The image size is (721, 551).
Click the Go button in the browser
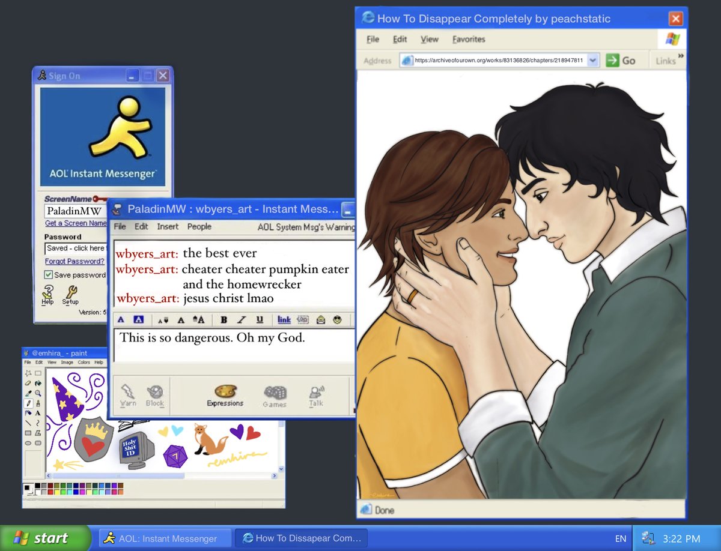tap(621, 60)
